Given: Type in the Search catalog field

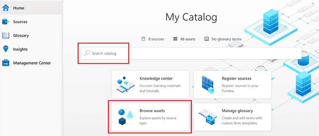Looking at the screenshot, I should pos(192,53).
